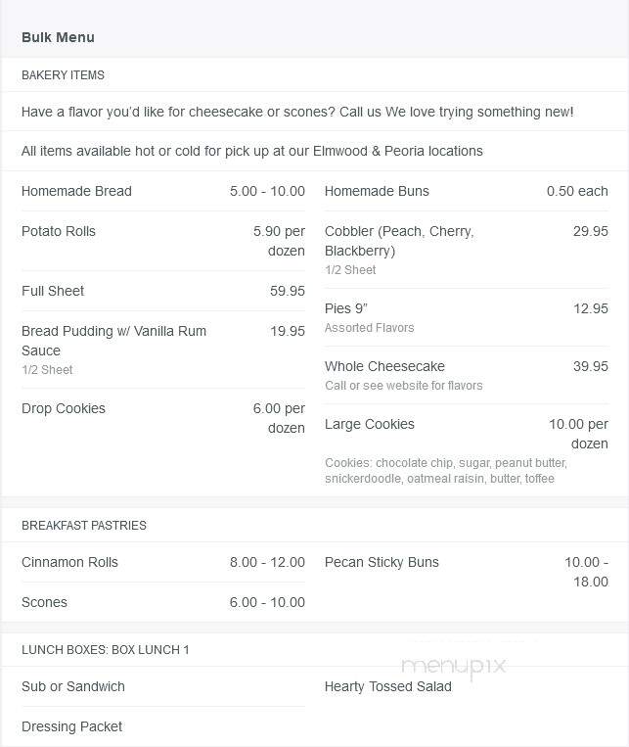
Task: Select the Sub or Sandwich item
Action: coord(73,686)
